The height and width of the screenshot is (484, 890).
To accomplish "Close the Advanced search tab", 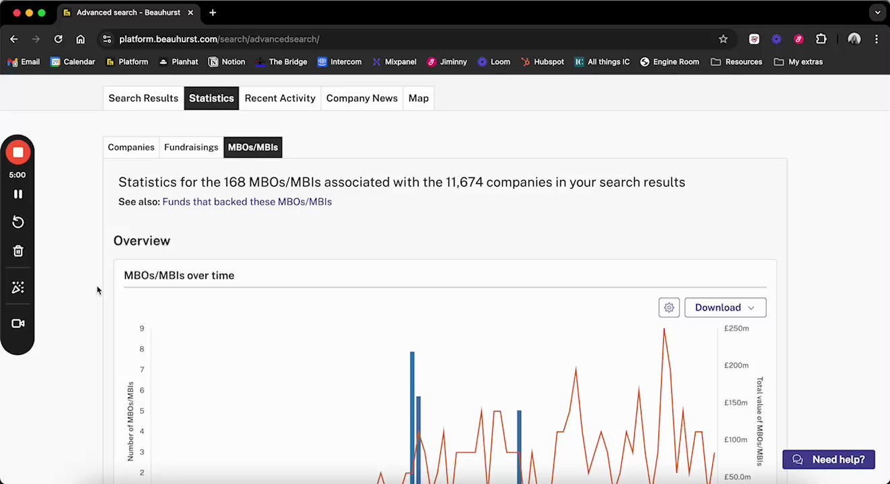I will coord(191,13).
